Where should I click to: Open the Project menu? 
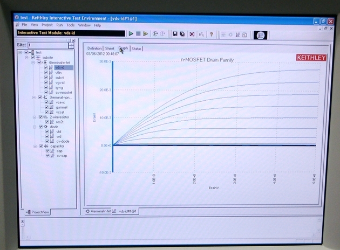point(47,25)
